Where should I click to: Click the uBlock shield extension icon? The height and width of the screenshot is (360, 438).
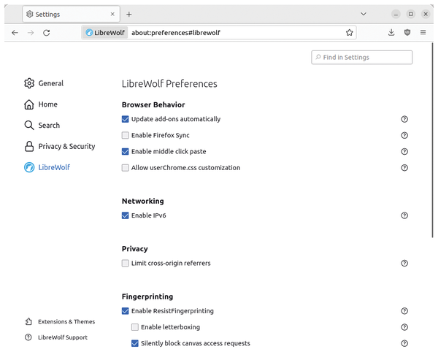[x=407, y=32]
